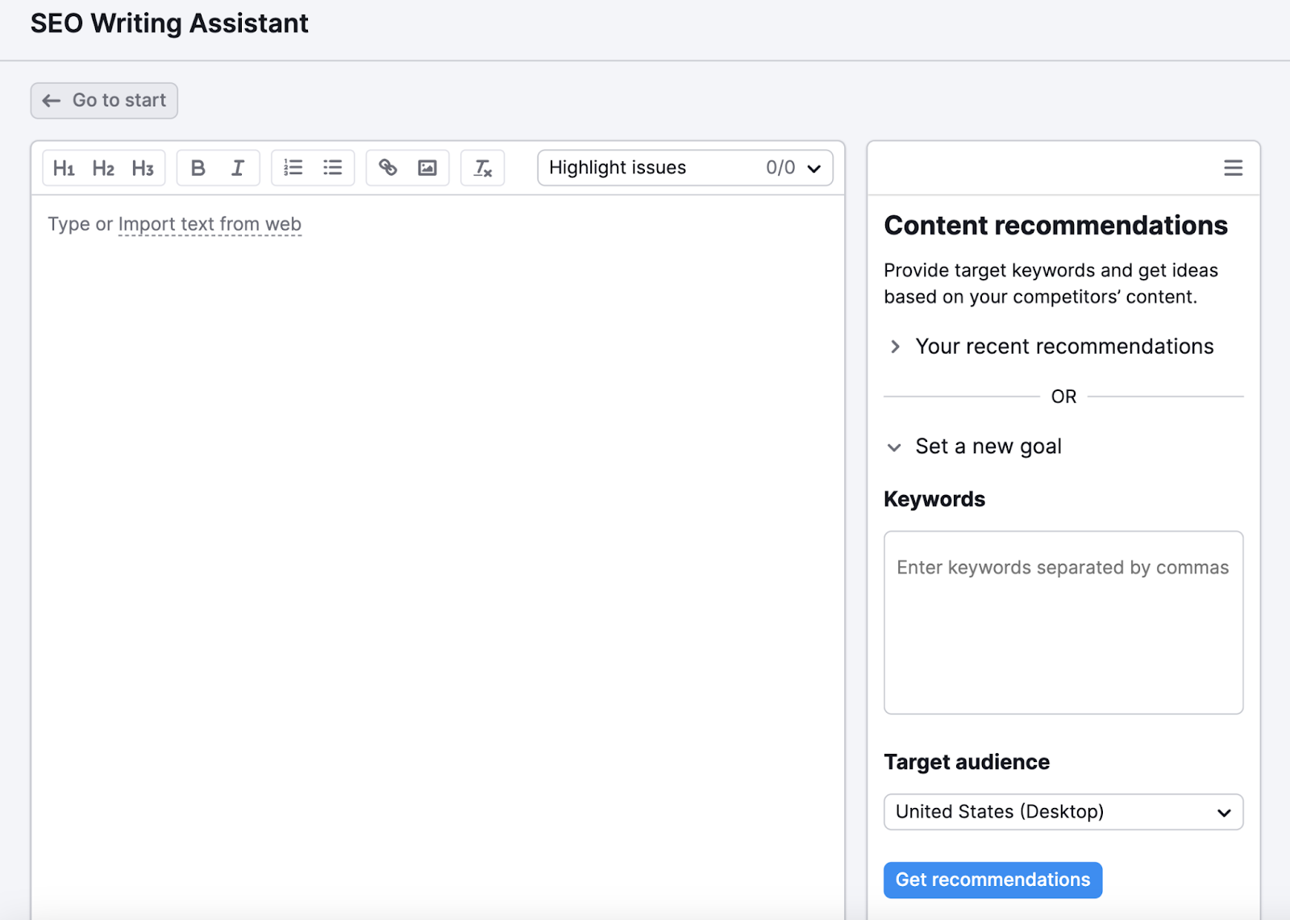1290x920 pixels.
Task: Click the keywords input field
Action: [x=1063, y=621]
